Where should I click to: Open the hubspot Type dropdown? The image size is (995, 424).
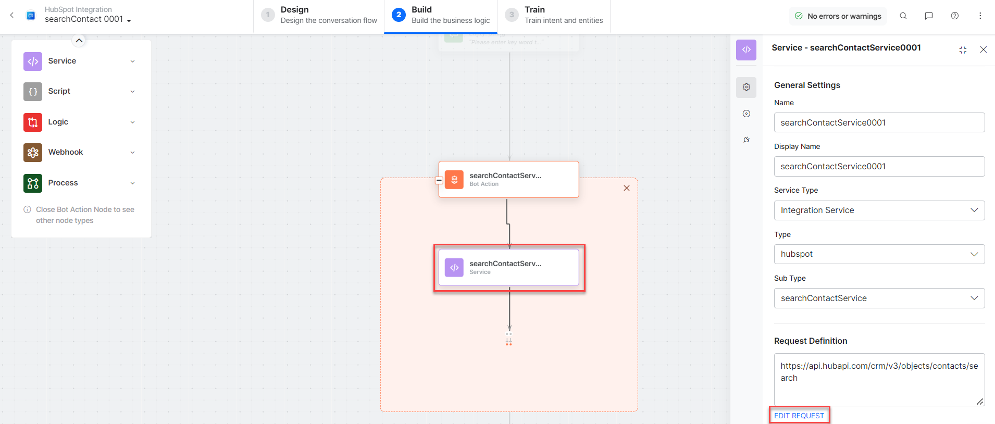tap(879, 254)
